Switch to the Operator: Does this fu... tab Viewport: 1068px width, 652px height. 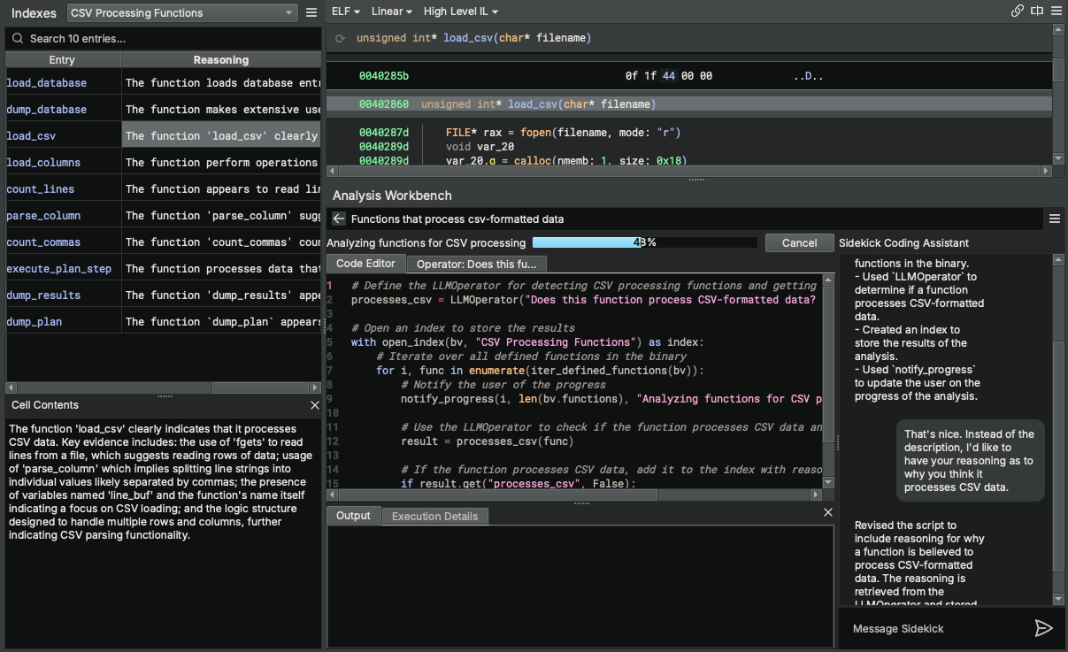[476, 264]
